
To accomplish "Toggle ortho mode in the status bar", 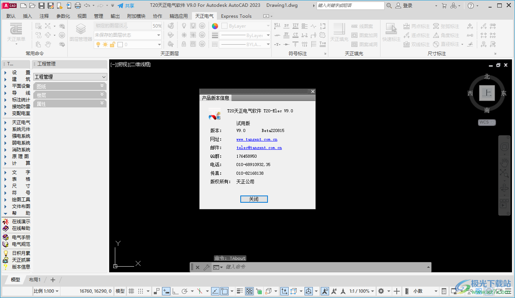I will click(x=175, y=291).
